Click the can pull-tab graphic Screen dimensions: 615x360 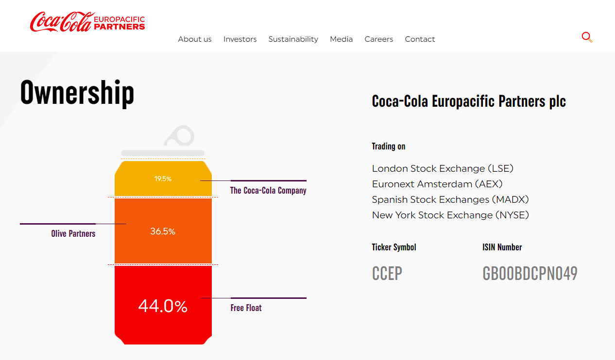point(179,136)
